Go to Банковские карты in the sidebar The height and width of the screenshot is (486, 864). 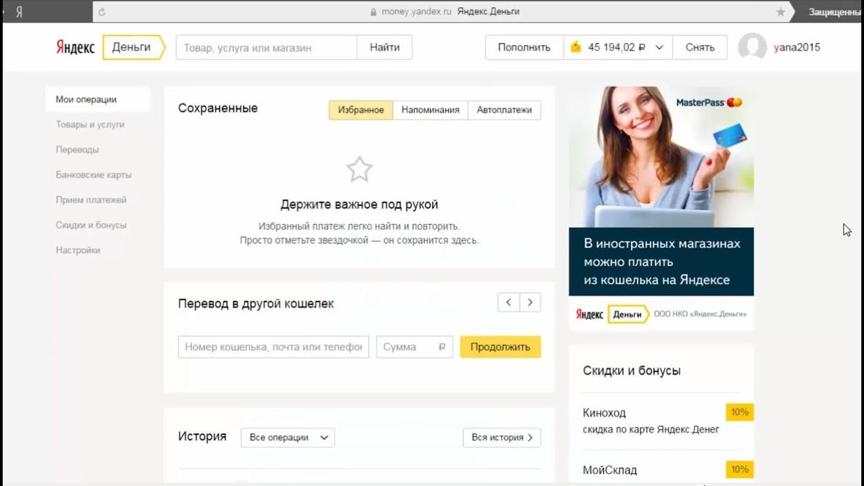[x=94, y=175]
